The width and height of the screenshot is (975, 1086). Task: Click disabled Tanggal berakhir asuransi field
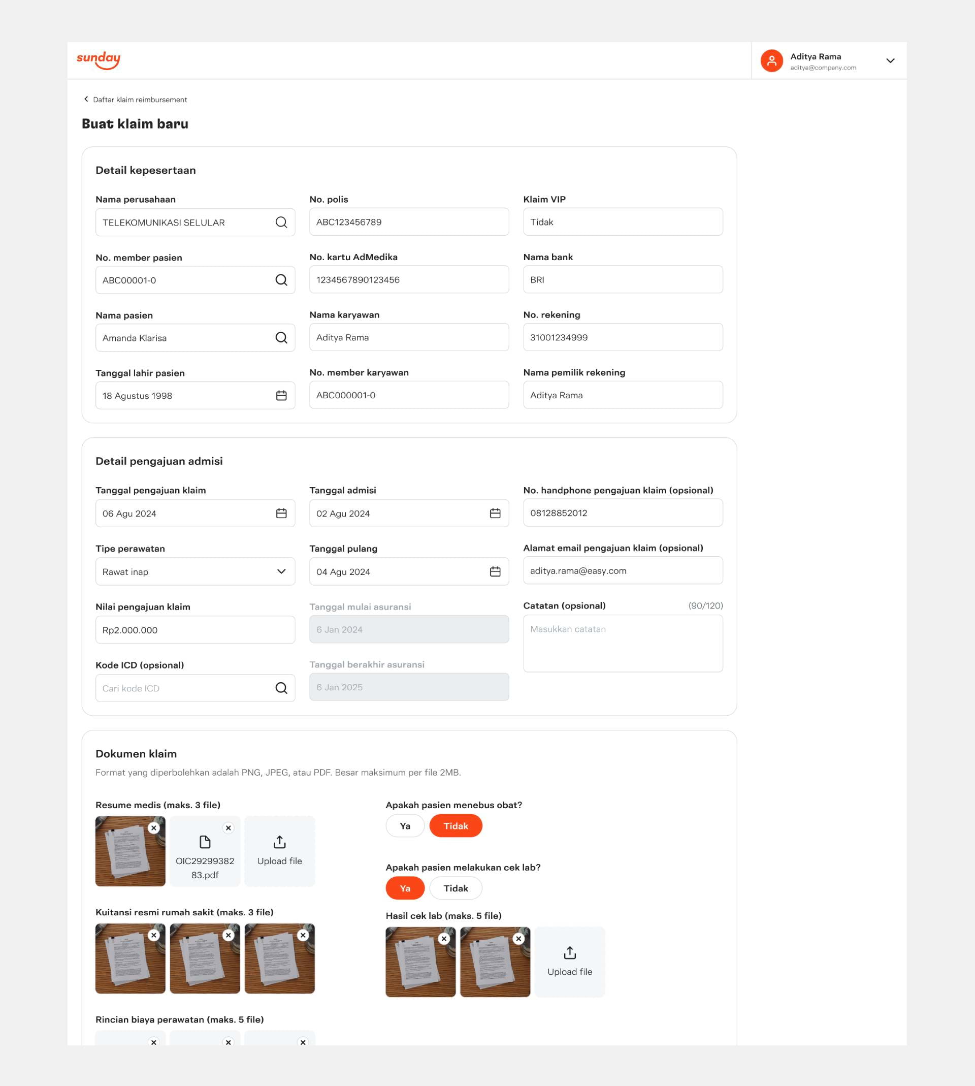tap(409, 687)
